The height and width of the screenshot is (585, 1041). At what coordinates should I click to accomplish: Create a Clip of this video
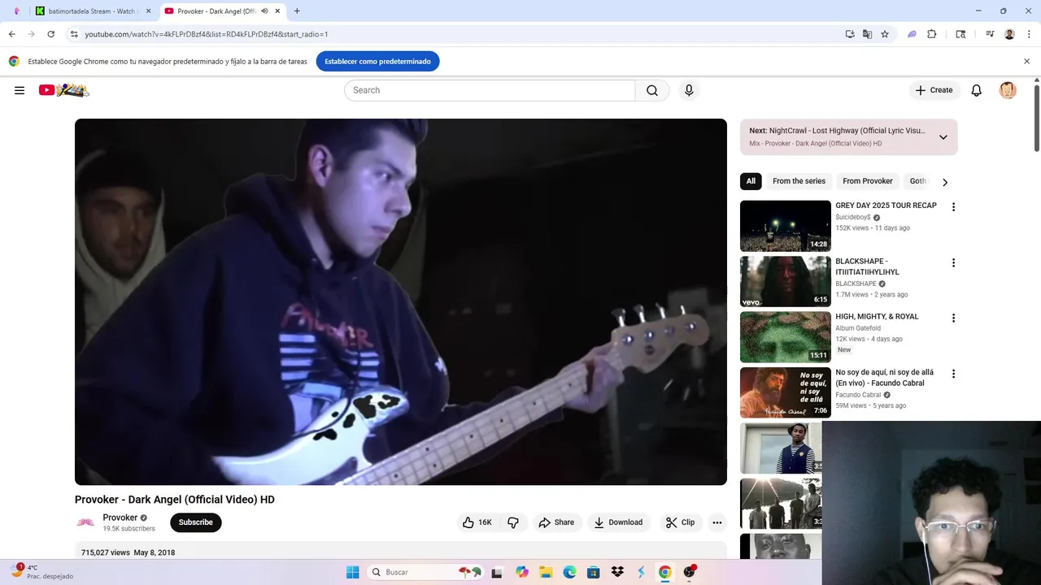coord(680,522)
